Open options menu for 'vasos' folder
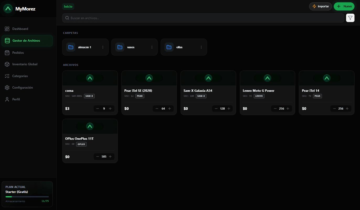Viewport: 360px width, 210px height. [152, 47]
